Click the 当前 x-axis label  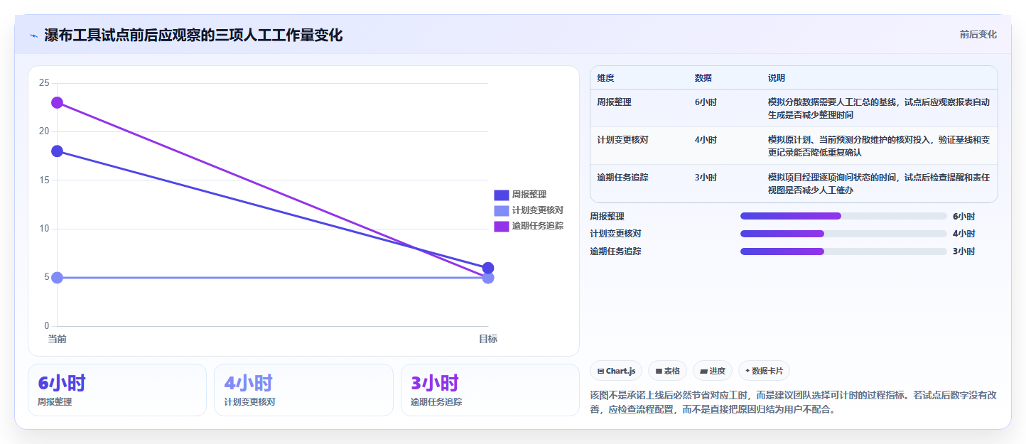(57, 339)
